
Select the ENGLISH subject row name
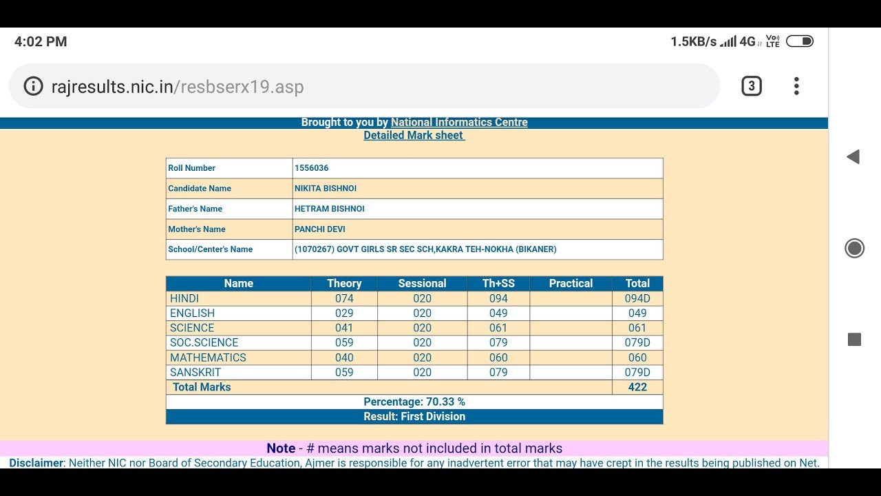pos(192,313)
